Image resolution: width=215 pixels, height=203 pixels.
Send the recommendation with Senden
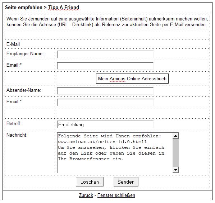tap(126, 182)
